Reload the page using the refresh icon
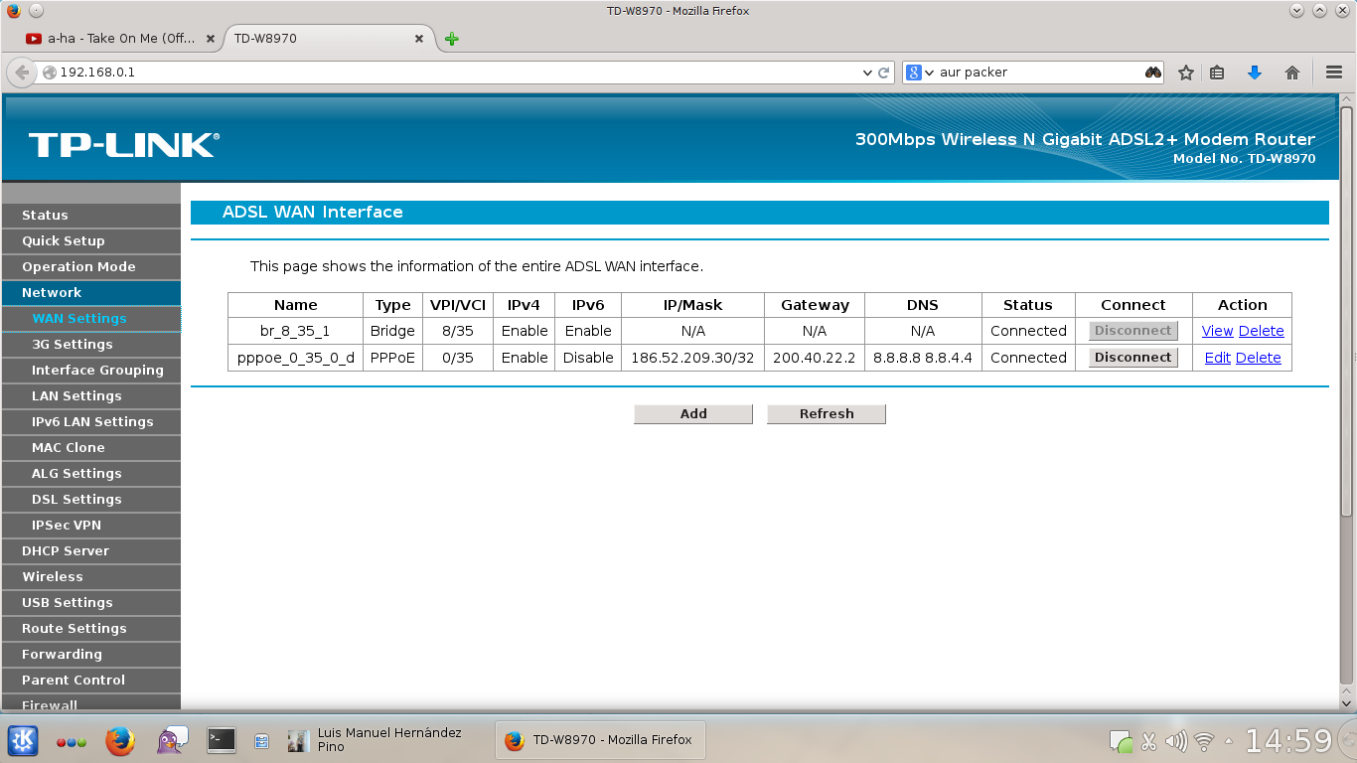Image resolution: width=1357 pixels, height=763 pixels. click(x=884, y=73)
